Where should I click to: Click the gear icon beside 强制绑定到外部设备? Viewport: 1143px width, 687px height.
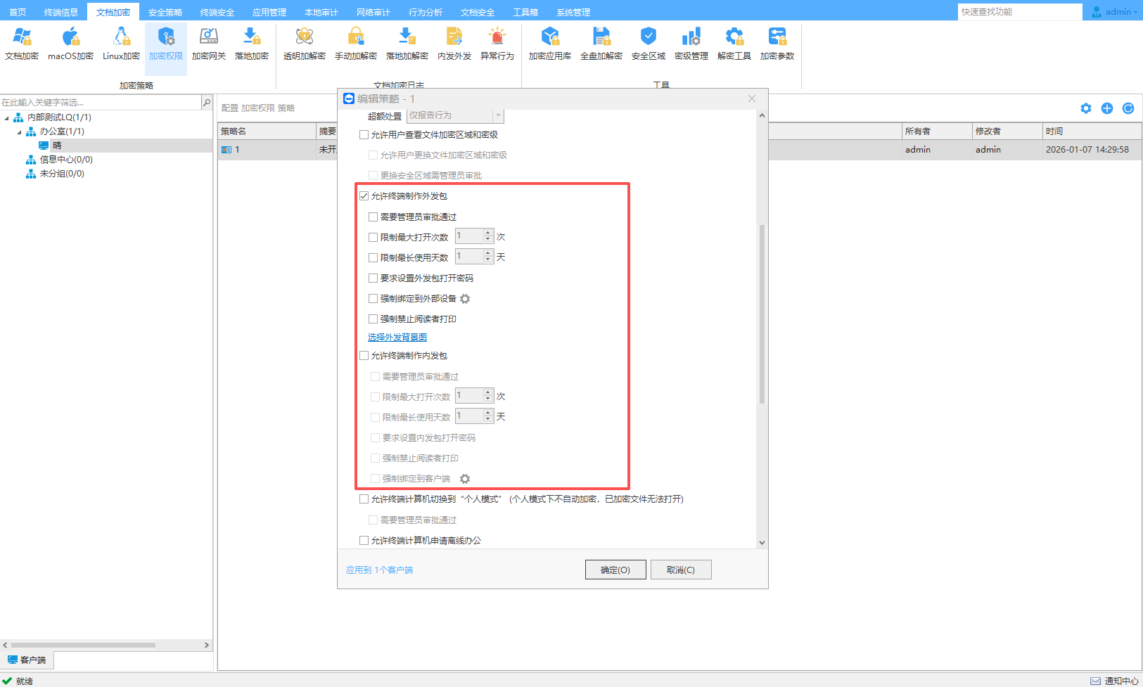(465, 299)
